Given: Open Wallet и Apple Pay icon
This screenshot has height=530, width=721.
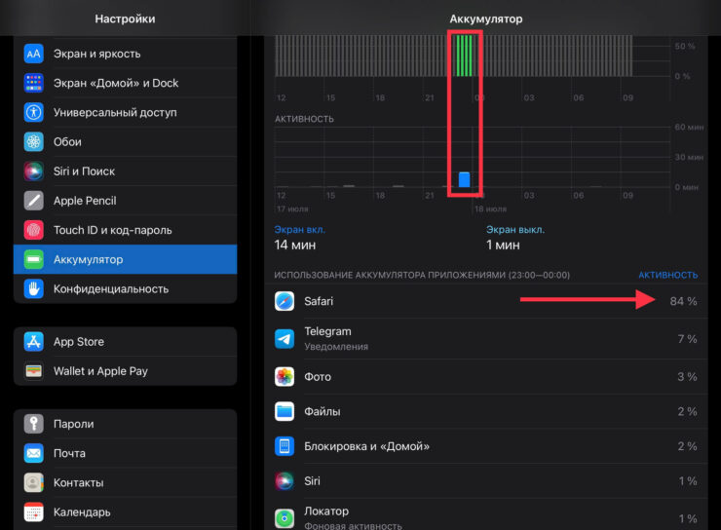Looking at the screenshot, I should coord(34,371).
